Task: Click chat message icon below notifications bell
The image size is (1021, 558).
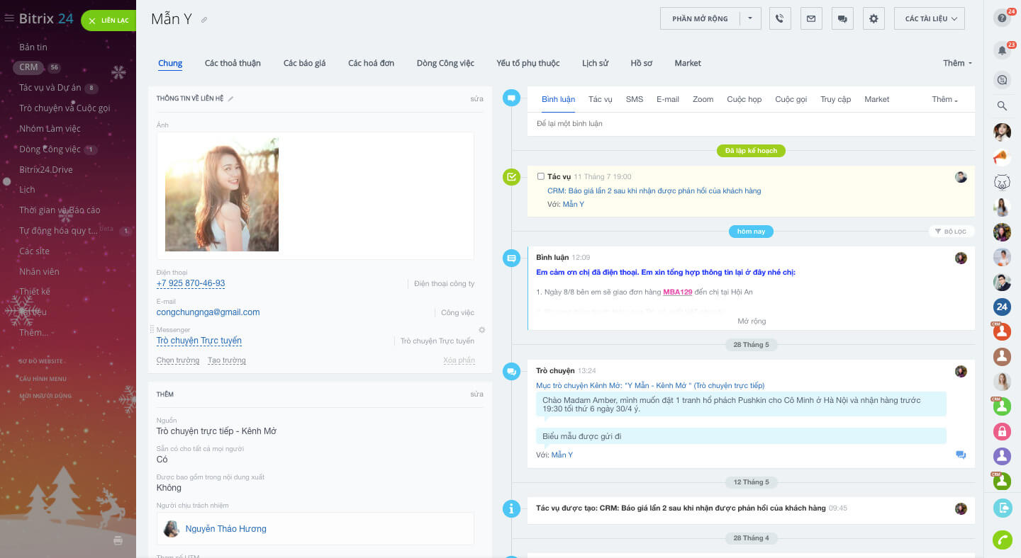Action: point(1002,80)
